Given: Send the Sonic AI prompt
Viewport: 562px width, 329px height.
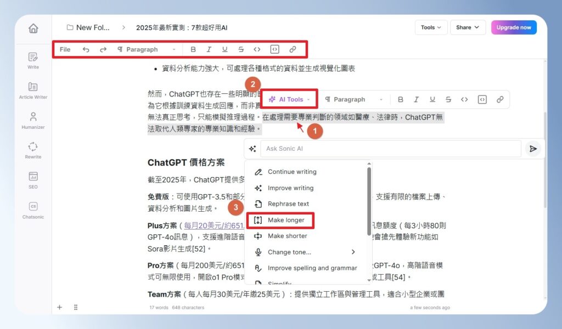Looking at the screenshot, I should 533,149.
